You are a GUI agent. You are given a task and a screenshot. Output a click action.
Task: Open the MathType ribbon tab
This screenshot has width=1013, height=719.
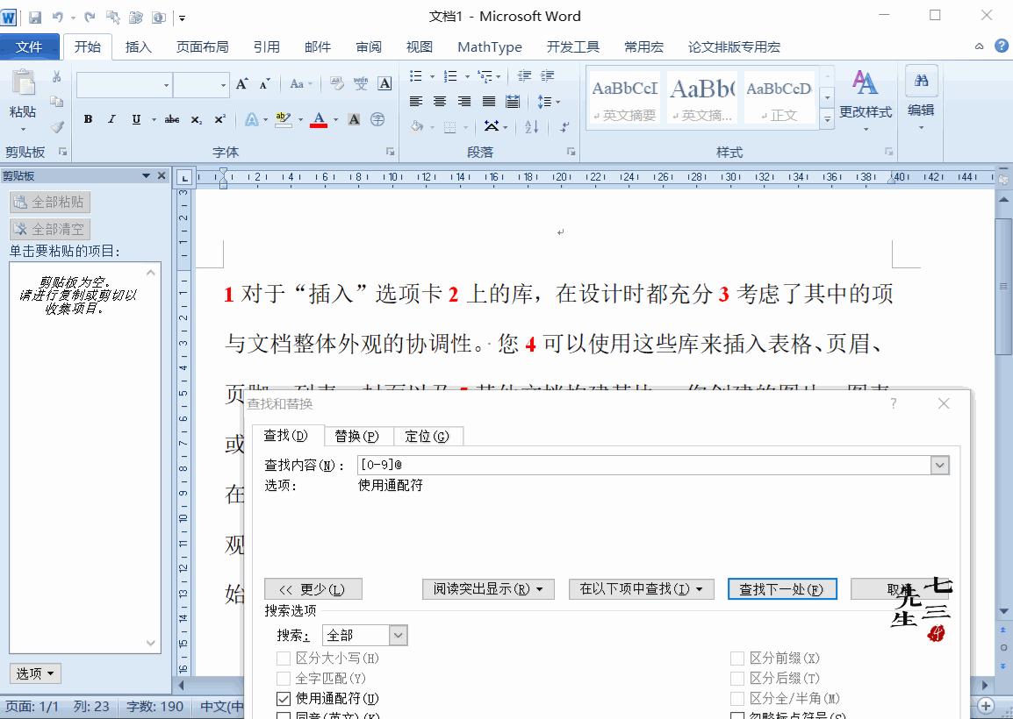(489, 46)
